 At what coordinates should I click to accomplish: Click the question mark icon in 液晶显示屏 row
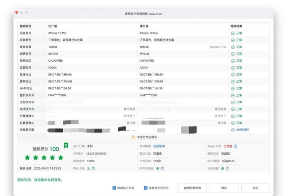click(233, 130)
